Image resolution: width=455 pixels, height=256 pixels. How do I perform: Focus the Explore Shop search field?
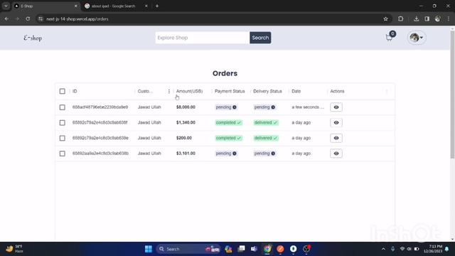(202, 38)
